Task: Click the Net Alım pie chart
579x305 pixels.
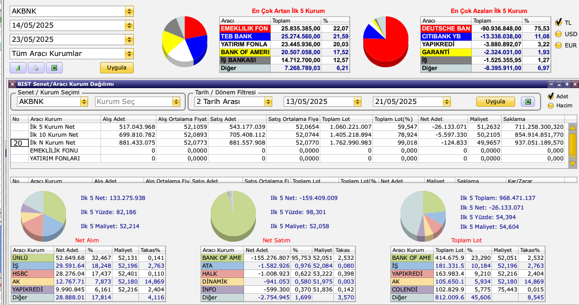Action: pyautogui.click(x=43, y=216)
